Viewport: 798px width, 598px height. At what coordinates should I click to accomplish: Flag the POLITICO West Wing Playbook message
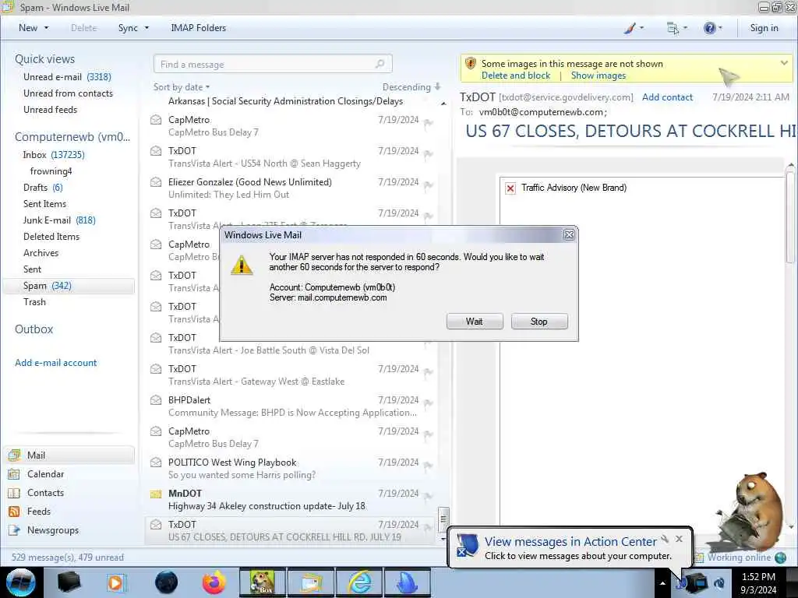(429, 465)
